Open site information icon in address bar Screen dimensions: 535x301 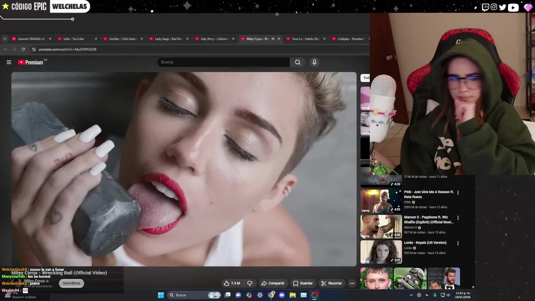pos(34,49)
